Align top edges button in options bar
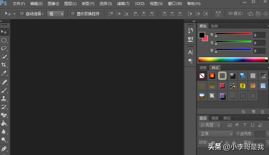 click(111, 14)
